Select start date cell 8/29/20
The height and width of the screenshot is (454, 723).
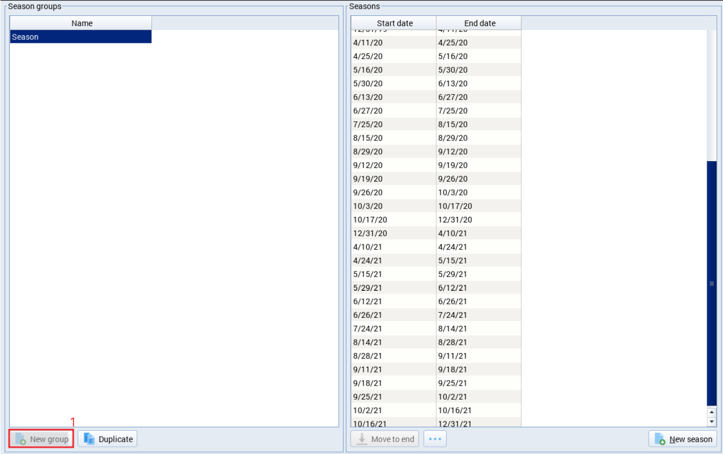[393, 152]
